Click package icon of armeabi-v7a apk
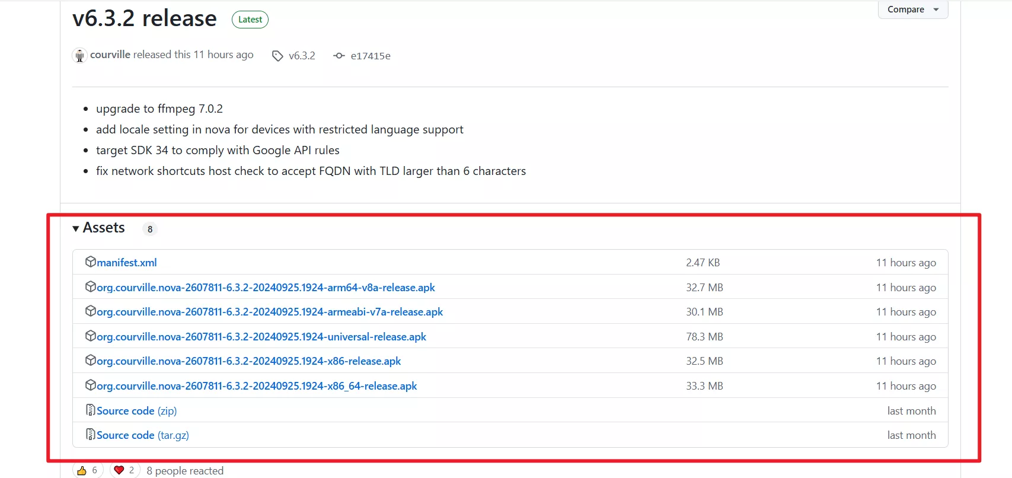The width and height of the screenshot is (1012, 478). [x=91, y=311]
